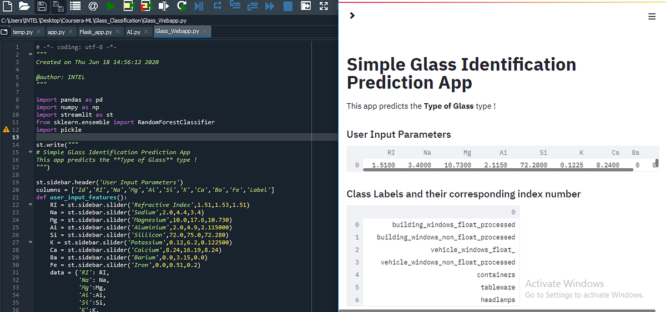666x312 pixels.
Task: Maximize the current pane
Action: pos(306,6)
